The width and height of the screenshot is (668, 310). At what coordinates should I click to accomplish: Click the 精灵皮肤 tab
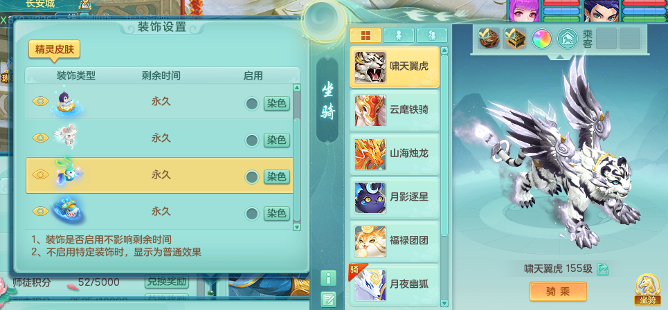[54, 50]
